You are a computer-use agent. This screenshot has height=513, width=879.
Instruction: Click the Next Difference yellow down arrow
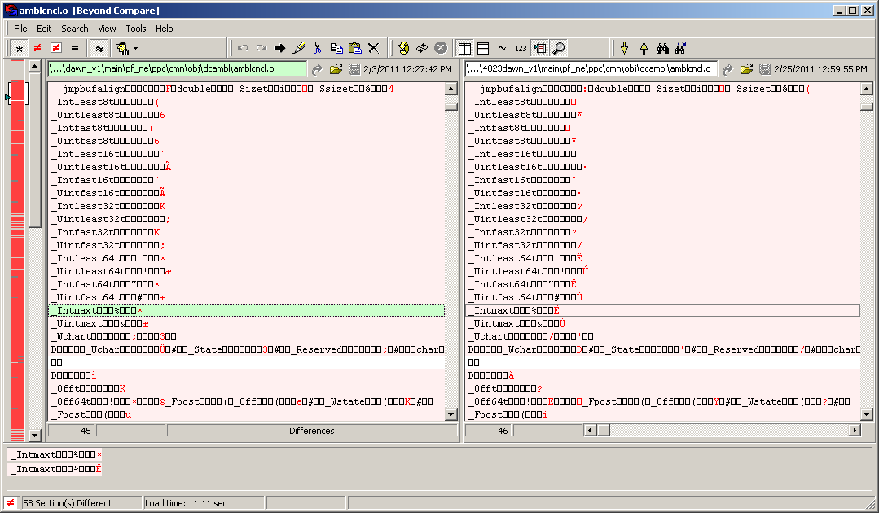click(624, 48)
